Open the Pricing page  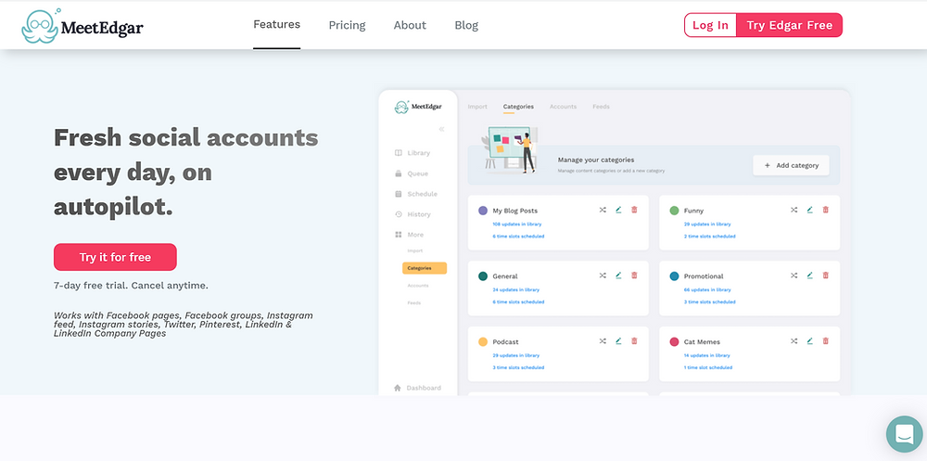point(347,25)
